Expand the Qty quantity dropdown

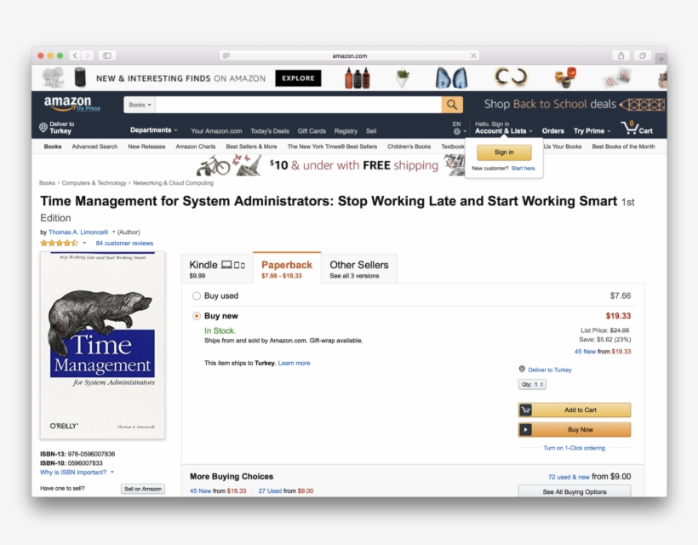[x=532, y=385]
